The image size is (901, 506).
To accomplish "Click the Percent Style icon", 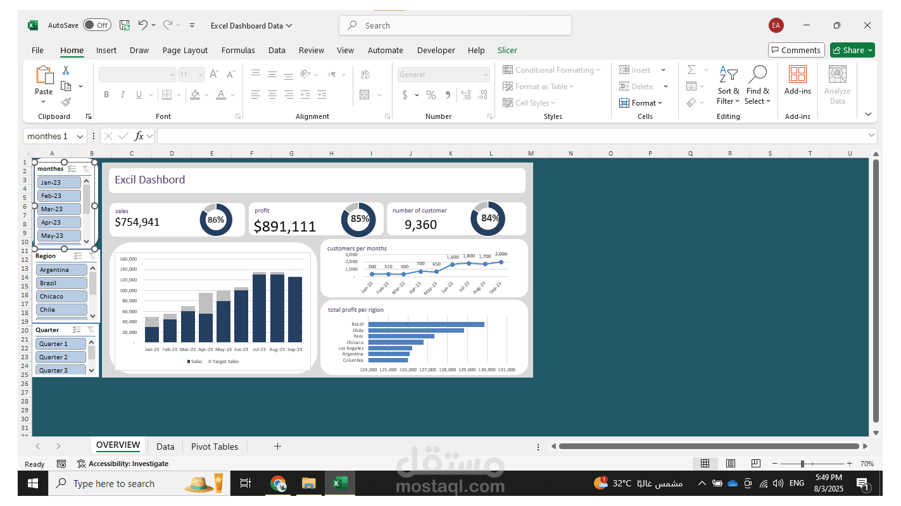I will pos(431,95).
